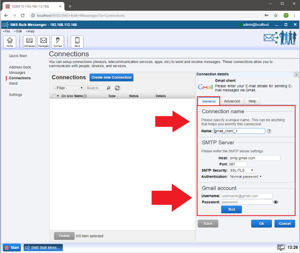This screenshot has height=253, width=300.
Task: Open the Addresses toolbar icon
Action: click(29, 42)
